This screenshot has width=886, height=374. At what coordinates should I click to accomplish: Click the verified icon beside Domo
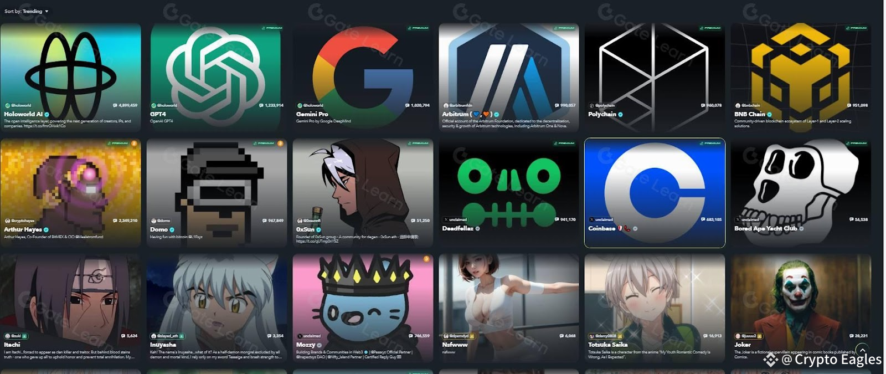click(172, 229)
